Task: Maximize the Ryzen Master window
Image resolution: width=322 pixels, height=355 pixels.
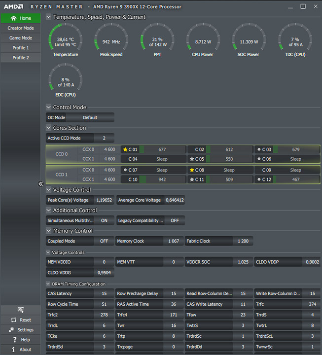Action: pyautogui.click(x=303, y=6)
